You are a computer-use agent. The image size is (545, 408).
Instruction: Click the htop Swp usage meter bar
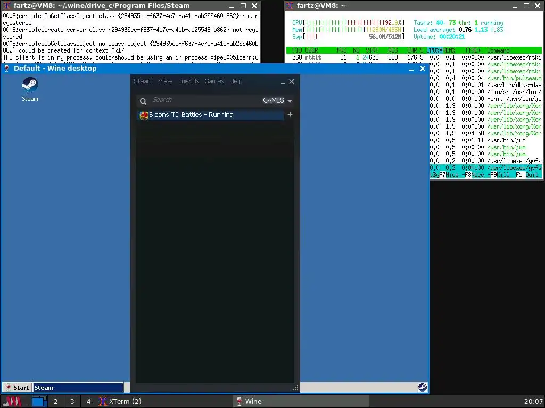click(x=348, y=37)
